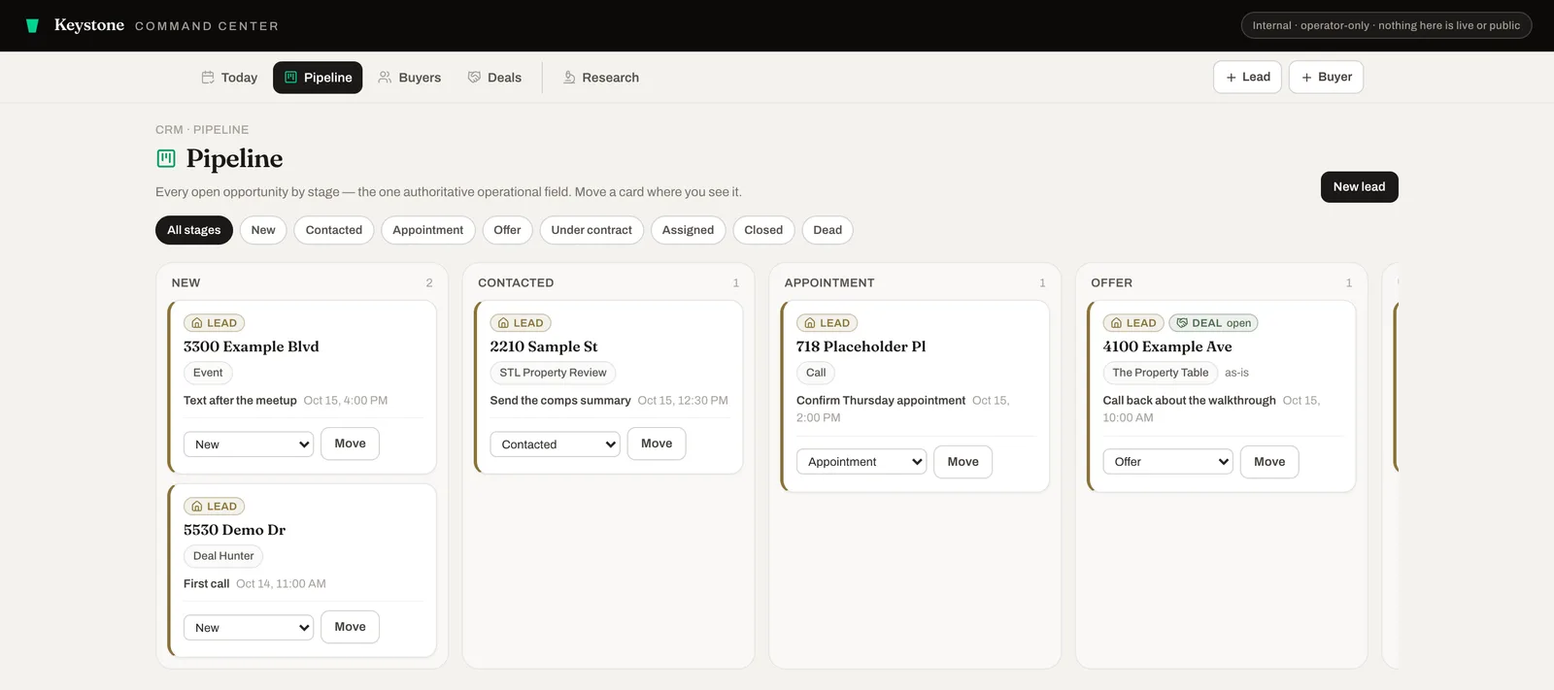Go to the Buyers tab
This screenshot has width=1554, height=690.
pyautogui.click(x=409, y=78)
